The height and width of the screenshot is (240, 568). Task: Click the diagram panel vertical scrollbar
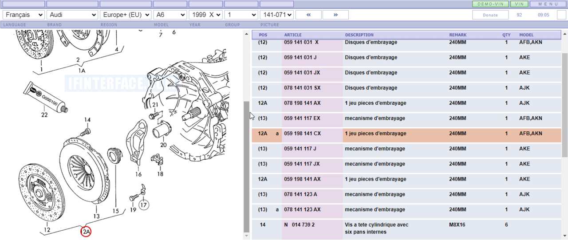(x=247, y=166)
